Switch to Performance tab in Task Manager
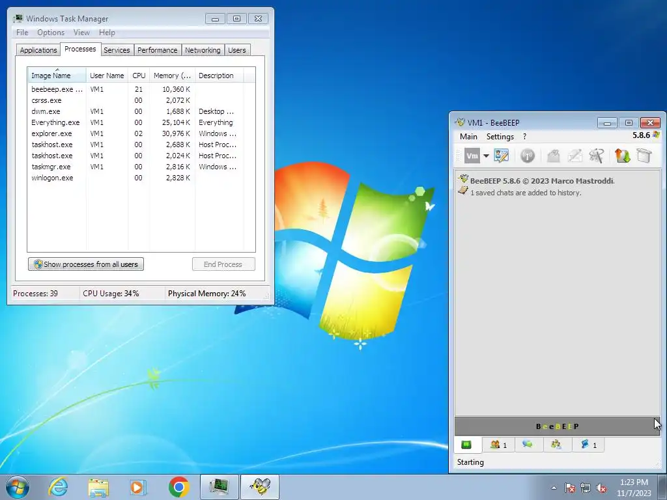Image resolution: width=667 pixels, height=500 pixels. 158,50
